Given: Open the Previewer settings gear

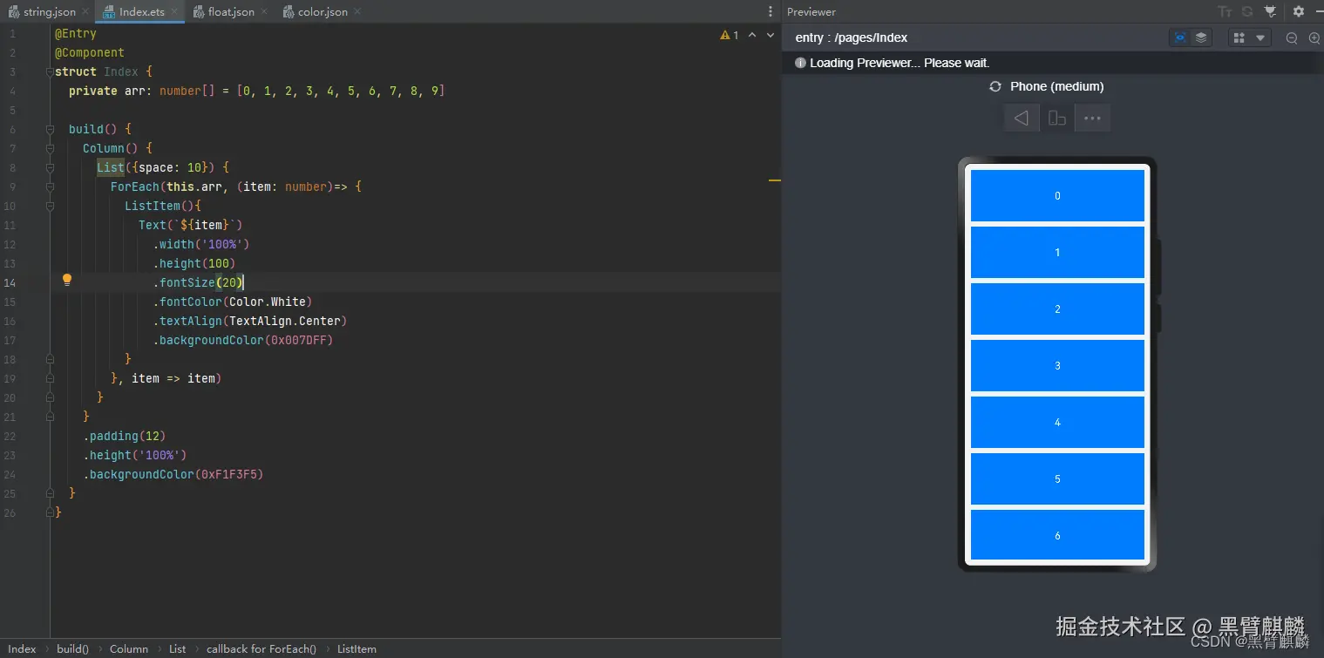Looking at the screenshot, I should pos(1298,11).
